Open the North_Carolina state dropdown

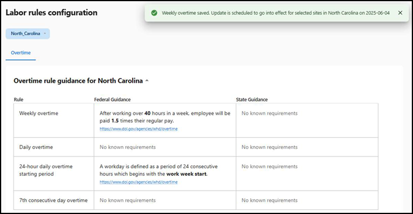[x=28, y=33]
